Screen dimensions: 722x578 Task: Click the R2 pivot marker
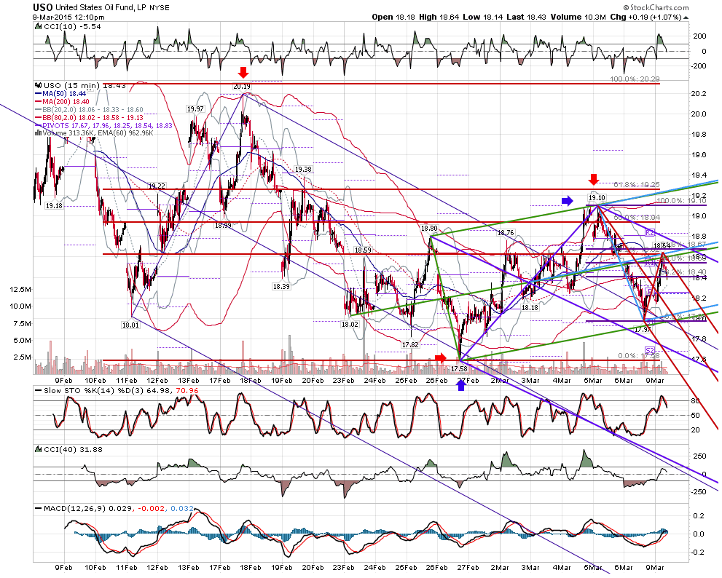coord(650,233)
